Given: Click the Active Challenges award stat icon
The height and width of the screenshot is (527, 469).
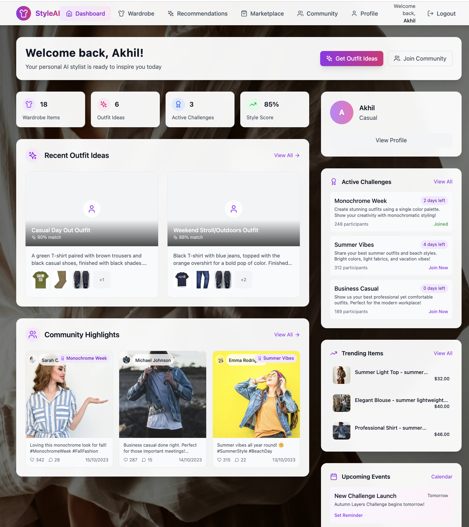Looking at the screenshot, I should coord(178,104).
